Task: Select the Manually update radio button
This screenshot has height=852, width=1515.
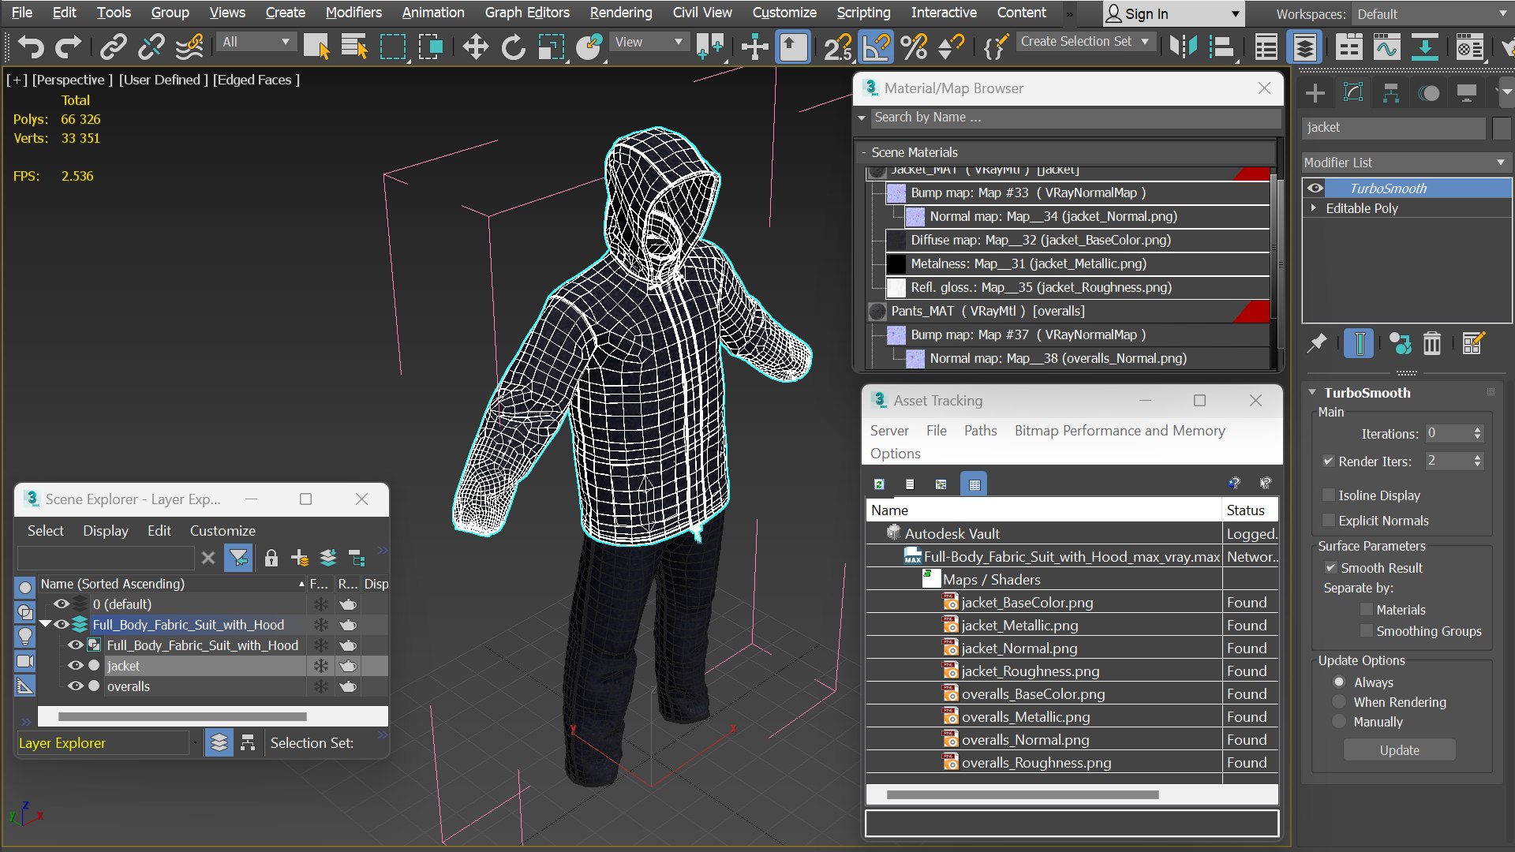Action: point(1339,722)
